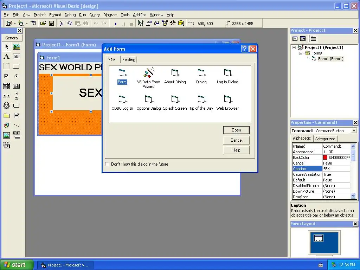Toggle Folders view in Project panel
Image resolution: width=360 pixels, height=270 pixels.
point(313,39)
